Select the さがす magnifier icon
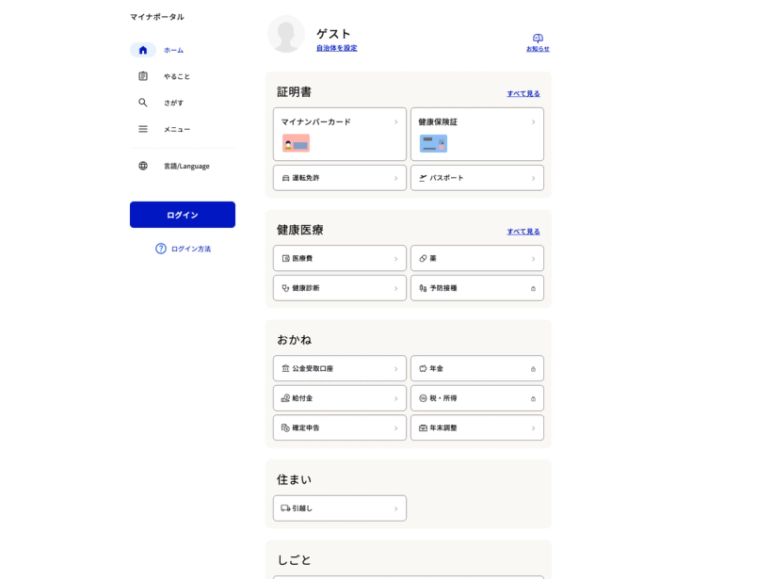This screenshot has width=772, height=579. click(143, 103)
